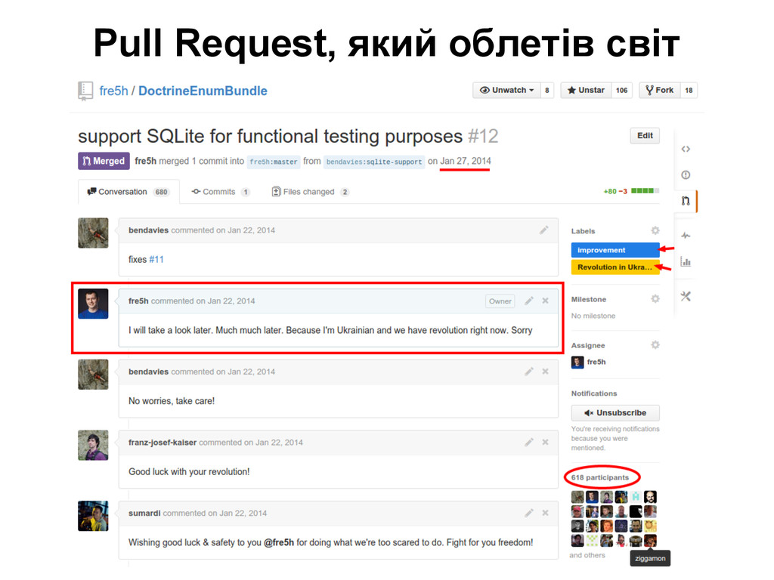Image resolution: width=774 pixels, height=580 pixels.
Task: Switch to the Files changed tab
Action: pyautogui.click(x=311, y=192)
